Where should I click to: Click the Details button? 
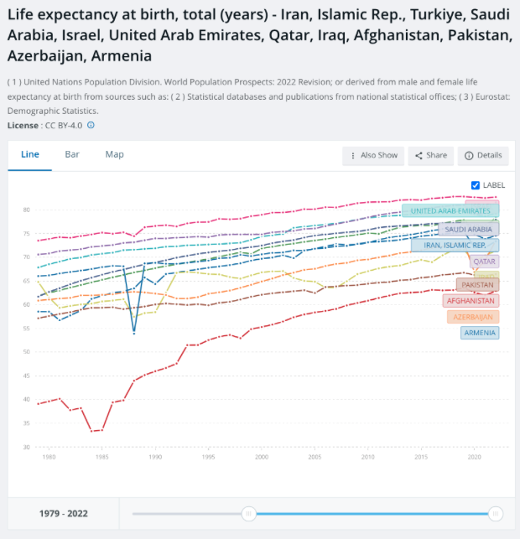(x=483, y=156)
